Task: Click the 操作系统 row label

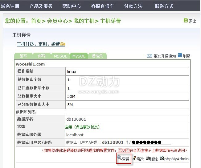Action: pyautogui.click(x=25, y=71)
